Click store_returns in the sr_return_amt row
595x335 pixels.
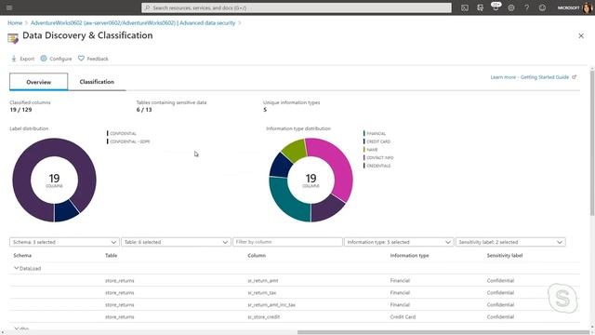(x=120, y=281)
